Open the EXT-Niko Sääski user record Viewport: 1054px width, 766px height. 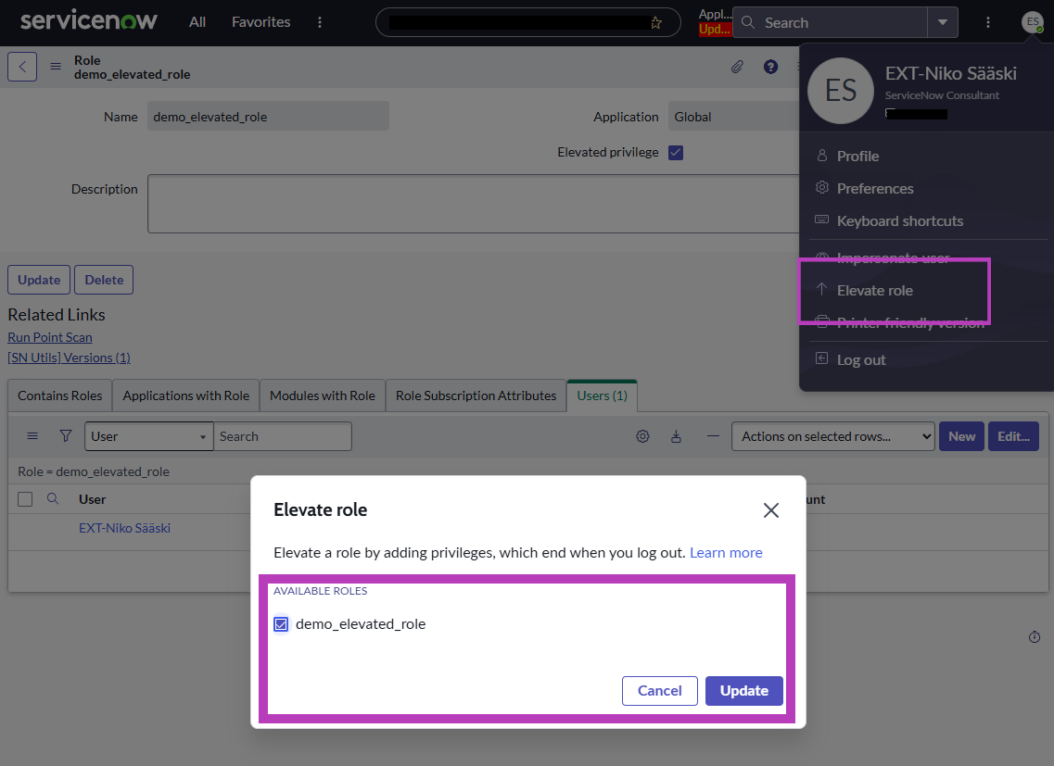pos(124,528)
